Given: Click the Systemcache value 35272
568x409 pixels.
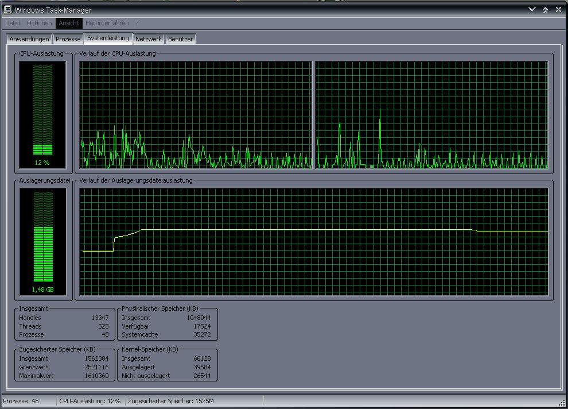Looking at the screenshot, I should click(x=202, y=334).
